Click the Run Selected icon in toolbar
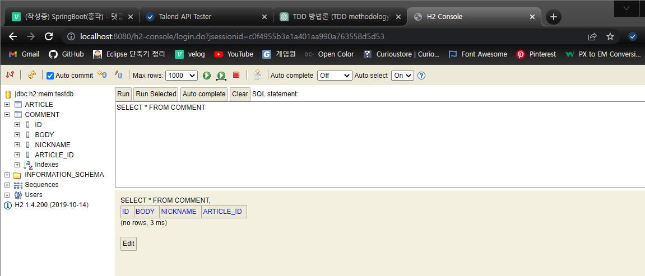 pos(222,76)
